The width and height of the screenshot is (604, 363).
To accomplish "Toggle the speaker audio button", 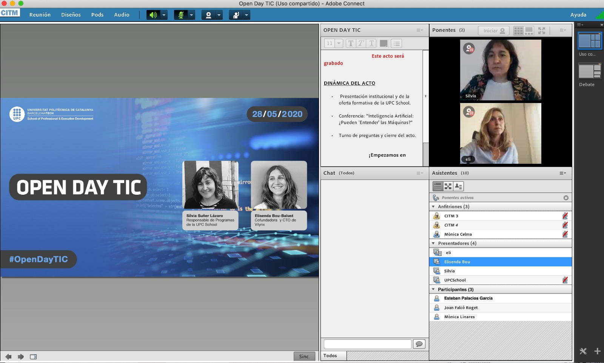I will (x=153, y=15).
